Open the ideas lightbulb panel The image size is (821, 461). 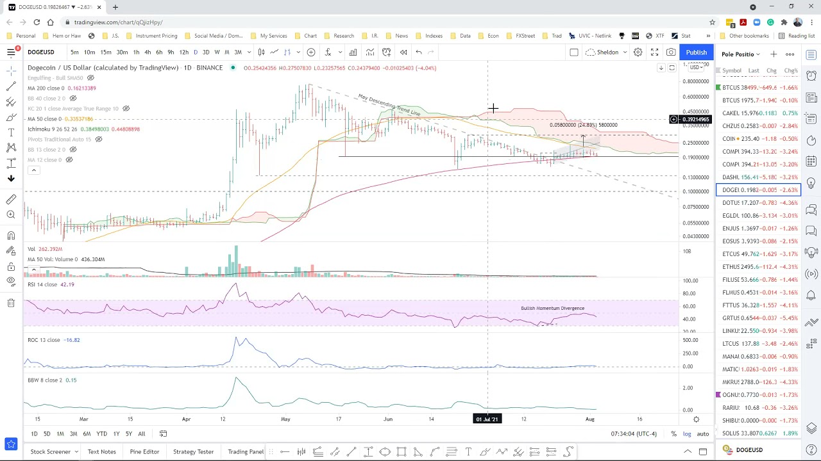[811, 184]
